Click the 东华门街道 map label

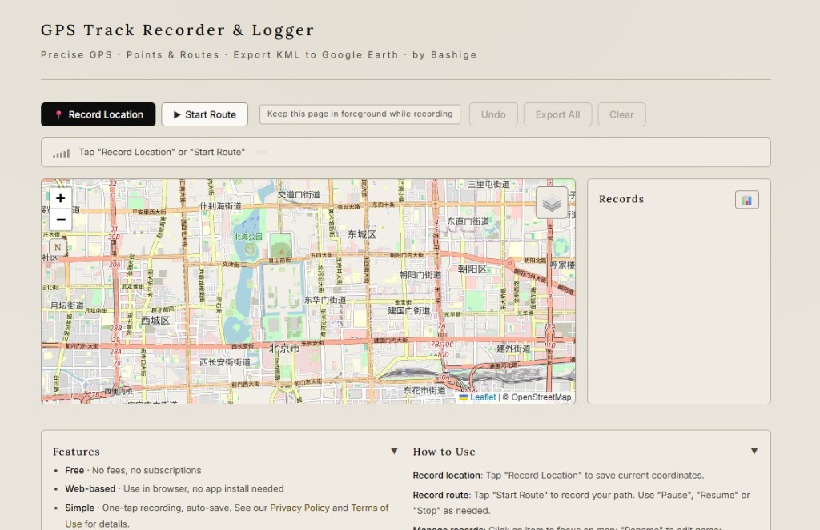tap(325, 301)
